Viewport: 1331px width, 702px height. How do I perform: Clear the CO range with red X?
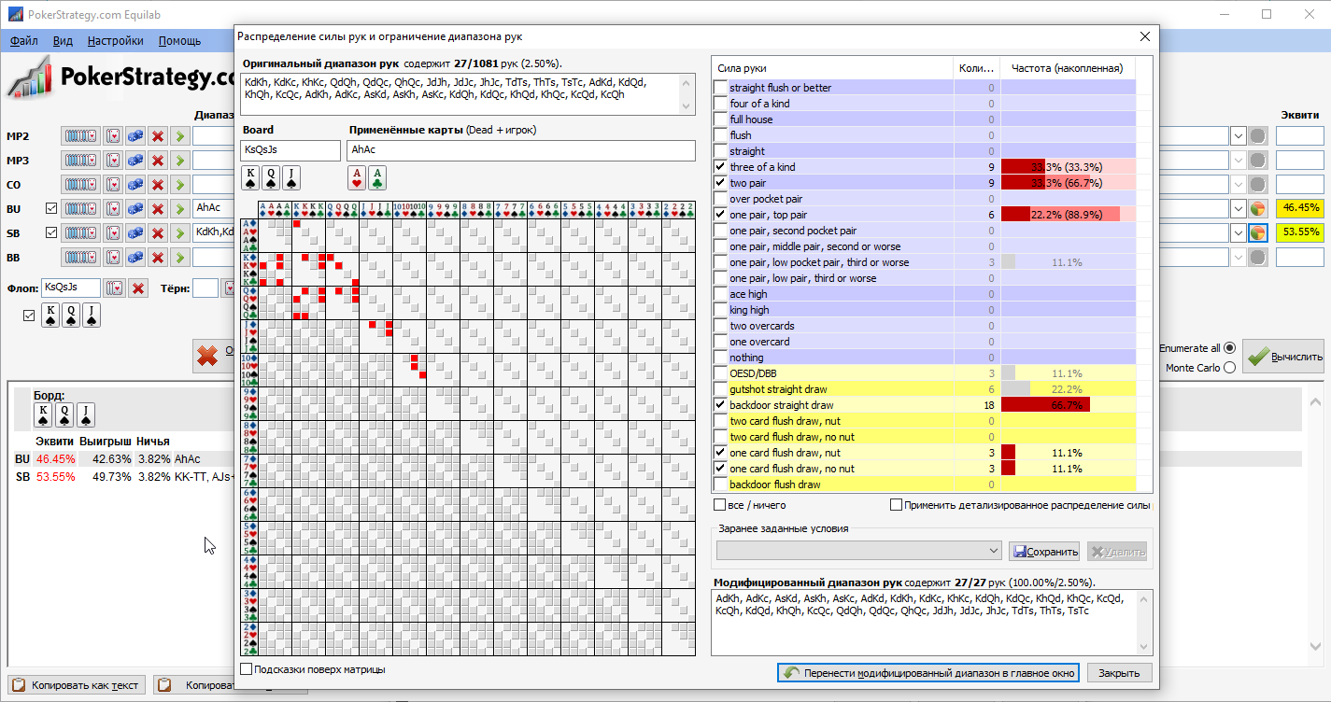158,185
